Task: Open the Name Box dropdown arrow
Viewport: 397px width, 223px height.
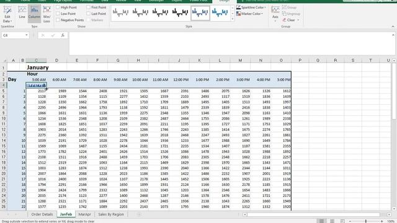Action: coord(26,35)
